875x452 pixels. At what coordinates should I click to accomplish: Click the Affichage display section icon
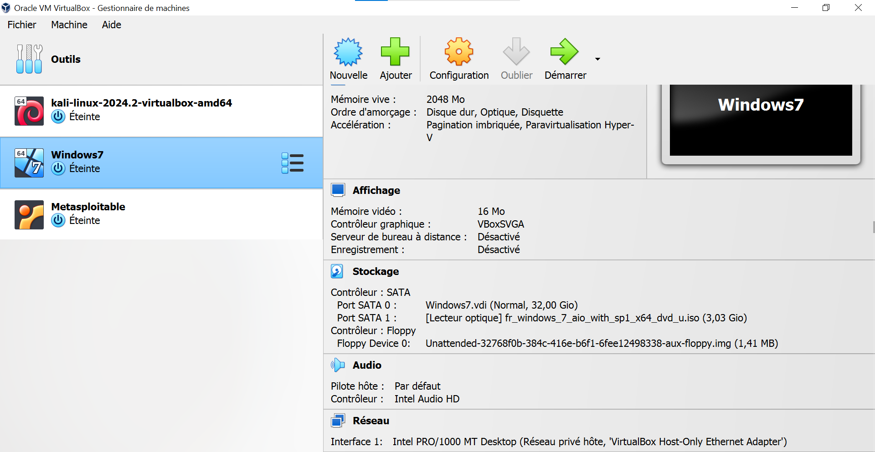338,190
